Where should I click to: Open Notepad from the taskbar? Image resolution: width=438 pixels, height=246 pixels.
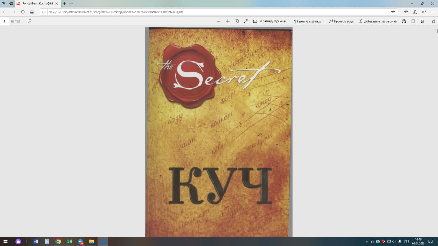pos(47,242)
